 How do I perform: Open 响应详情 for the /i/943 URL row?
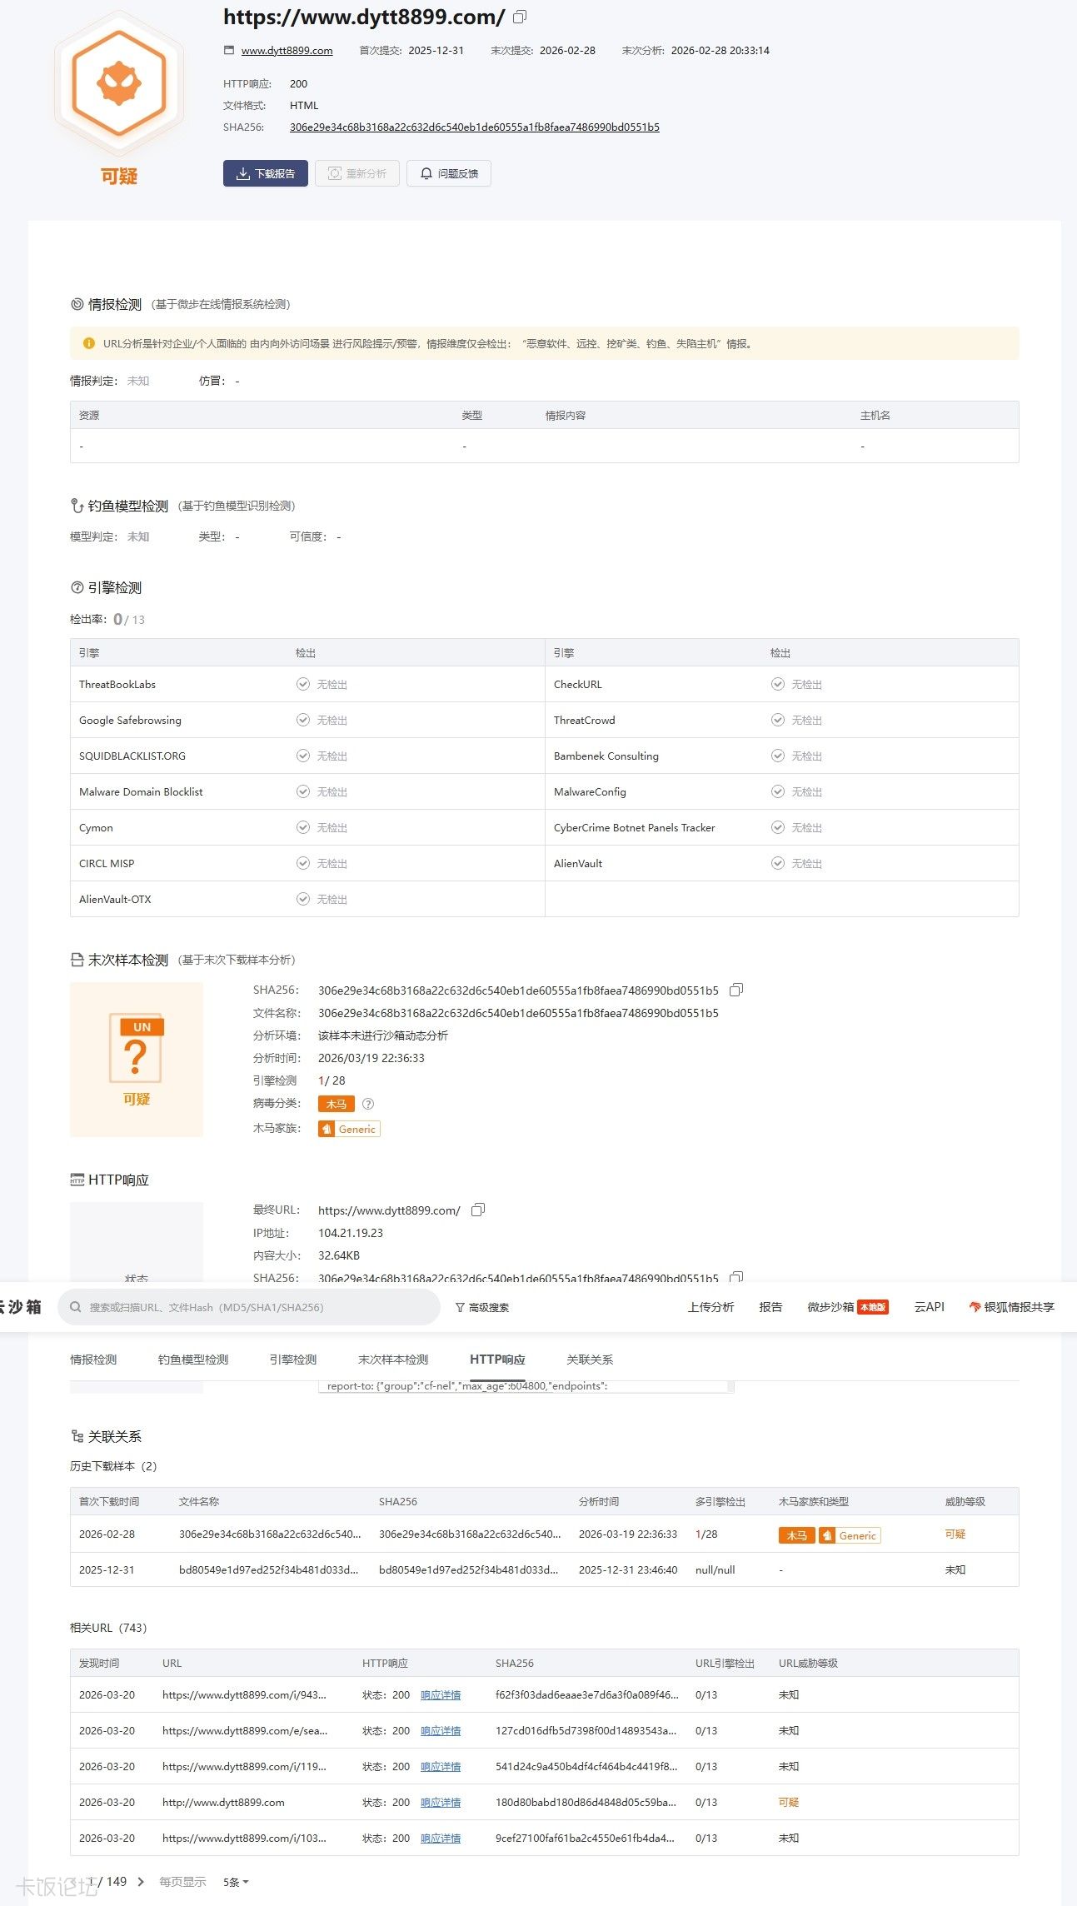click(x=441, y=1694)
